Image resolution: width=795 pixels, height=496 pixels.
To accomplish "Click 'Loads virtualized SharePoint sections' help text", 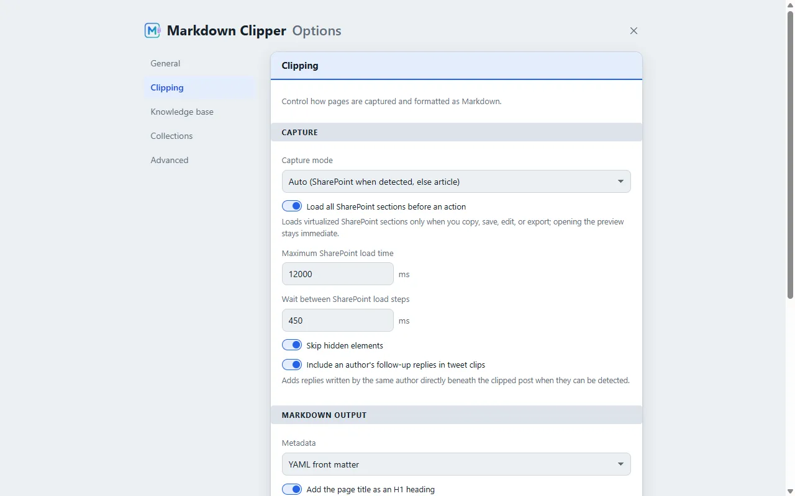I will coord(453,228).
